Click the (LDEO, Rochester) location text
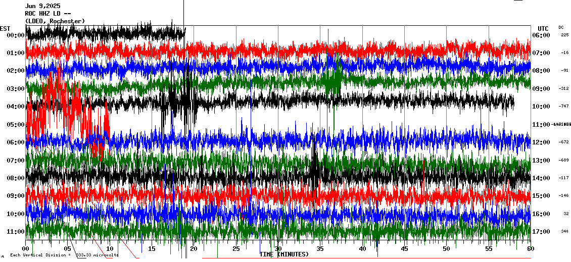 tap(55, 21)
